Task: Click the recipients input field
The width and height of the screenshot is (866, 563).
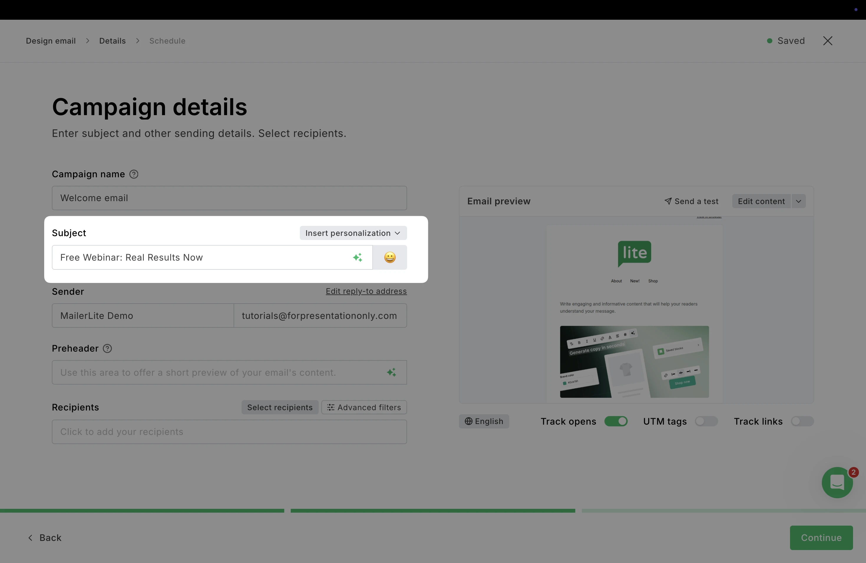Action: [x=229, y=432]
